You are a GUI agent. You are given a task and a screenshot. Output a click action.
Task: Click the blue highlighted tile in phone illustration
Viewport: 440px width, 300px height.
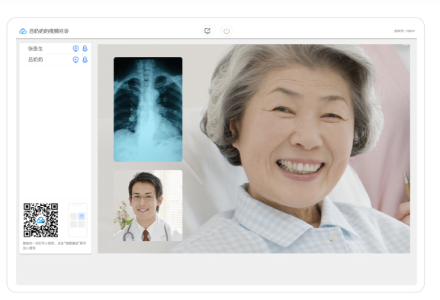[x=82, y=216]
